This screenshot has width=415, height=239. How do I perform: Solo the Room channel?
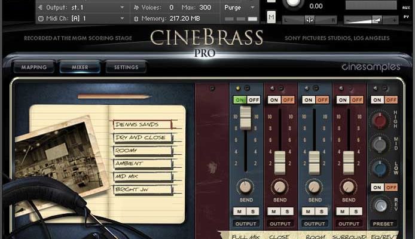[321, 211]
